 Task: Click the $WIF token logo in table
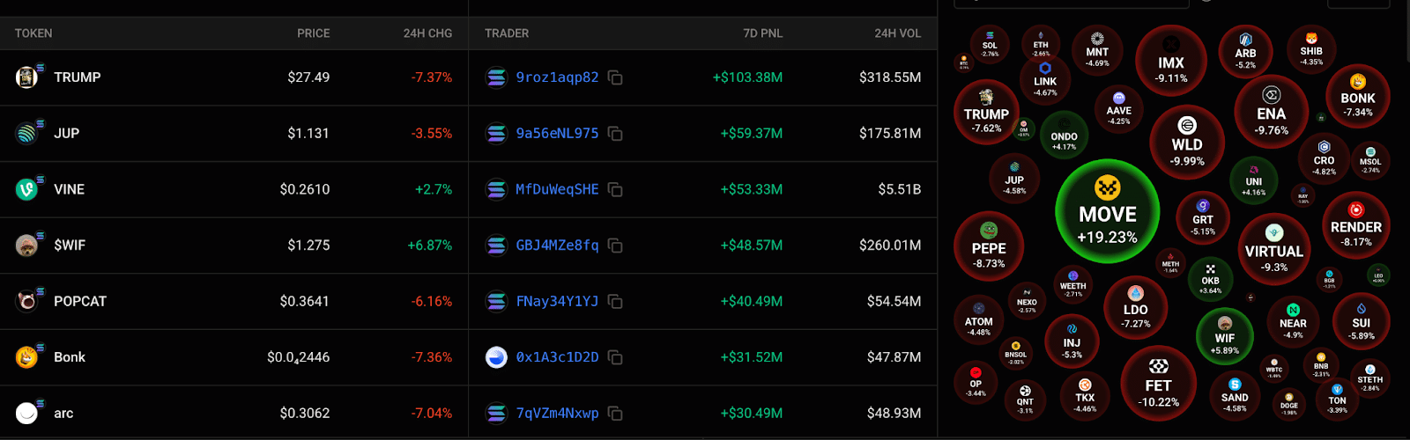click(x=27, y=246)
